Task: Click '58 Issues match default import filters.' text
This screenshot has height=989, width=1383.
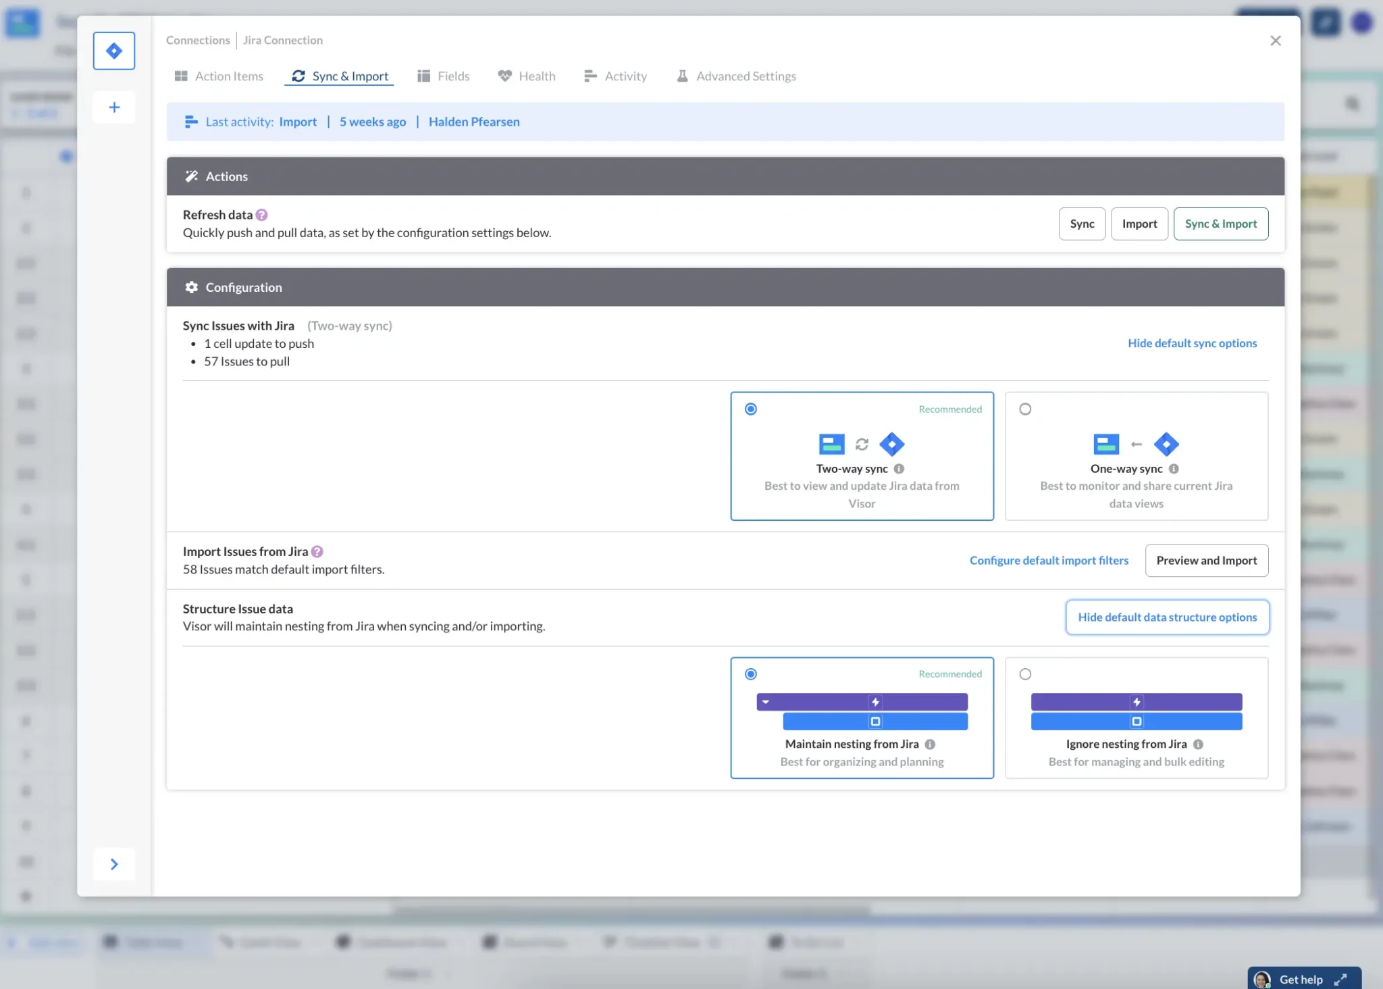Action: (x=284, y=569)
